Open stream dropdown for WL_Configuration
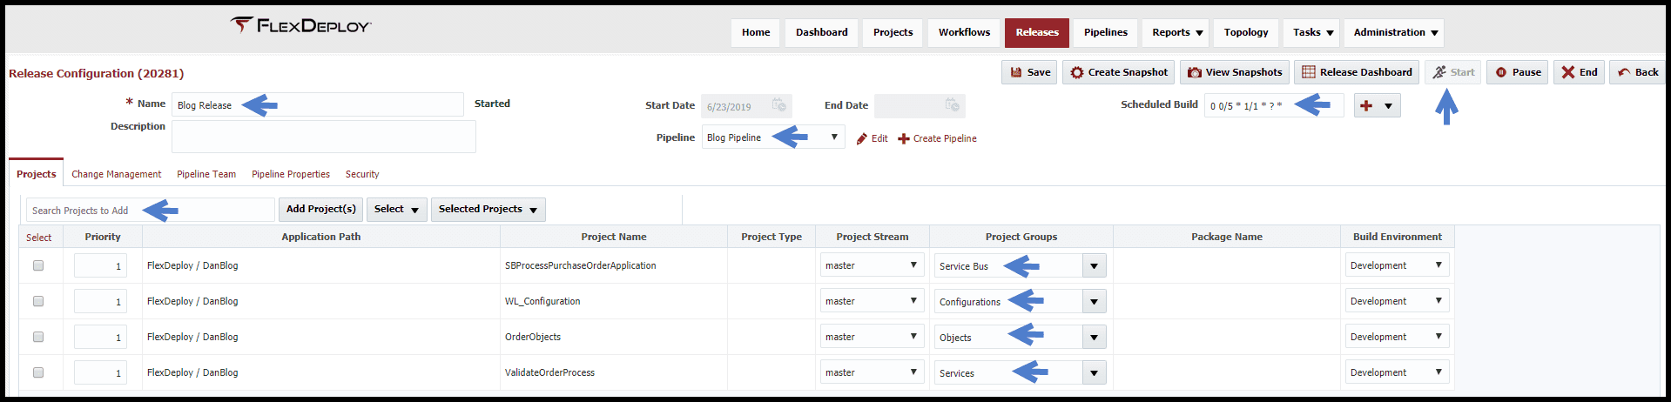This screenshot has height=402, width=1671. point(872,301)
